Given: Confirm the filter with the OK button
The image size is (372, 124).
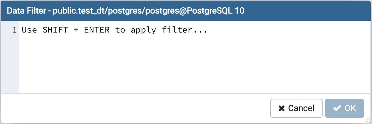Looking at the screenshot, I should [345, 108].
